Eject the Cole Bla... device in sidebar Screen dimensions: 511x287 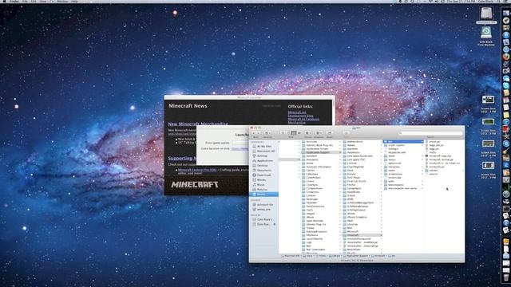pos(275,224)
